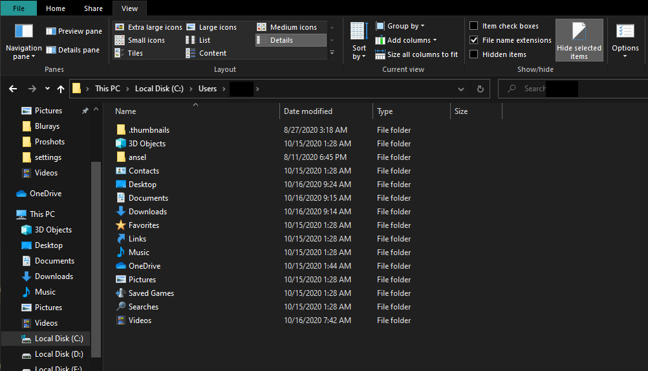Open the File menu

pyautogui.click(x=19, y=8)
